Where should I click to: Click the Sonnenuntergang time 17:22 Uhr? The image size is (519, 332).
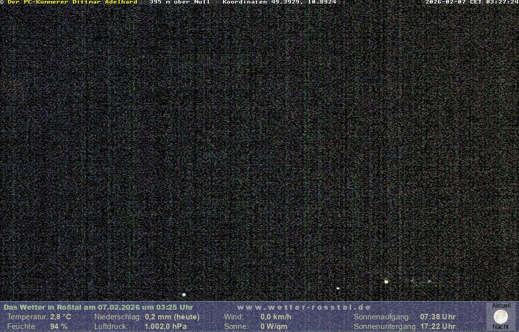[x=437, y=326]
